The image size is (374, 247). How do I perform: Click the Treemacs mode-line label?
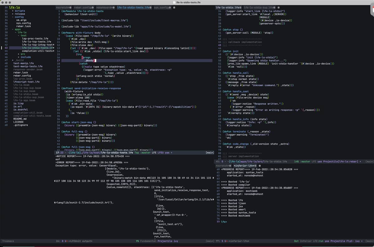click(8, 241)
